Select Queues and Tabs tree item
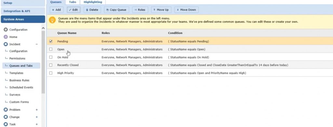Screen dimensions: 333x127 [x=21, y=66]
